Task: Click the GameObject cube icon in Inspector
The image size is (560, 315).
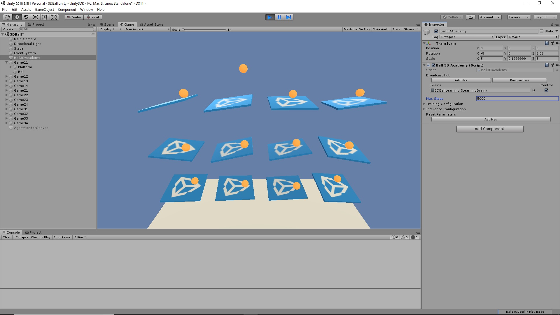Action: pyautogui.click(x=427, y=32)
